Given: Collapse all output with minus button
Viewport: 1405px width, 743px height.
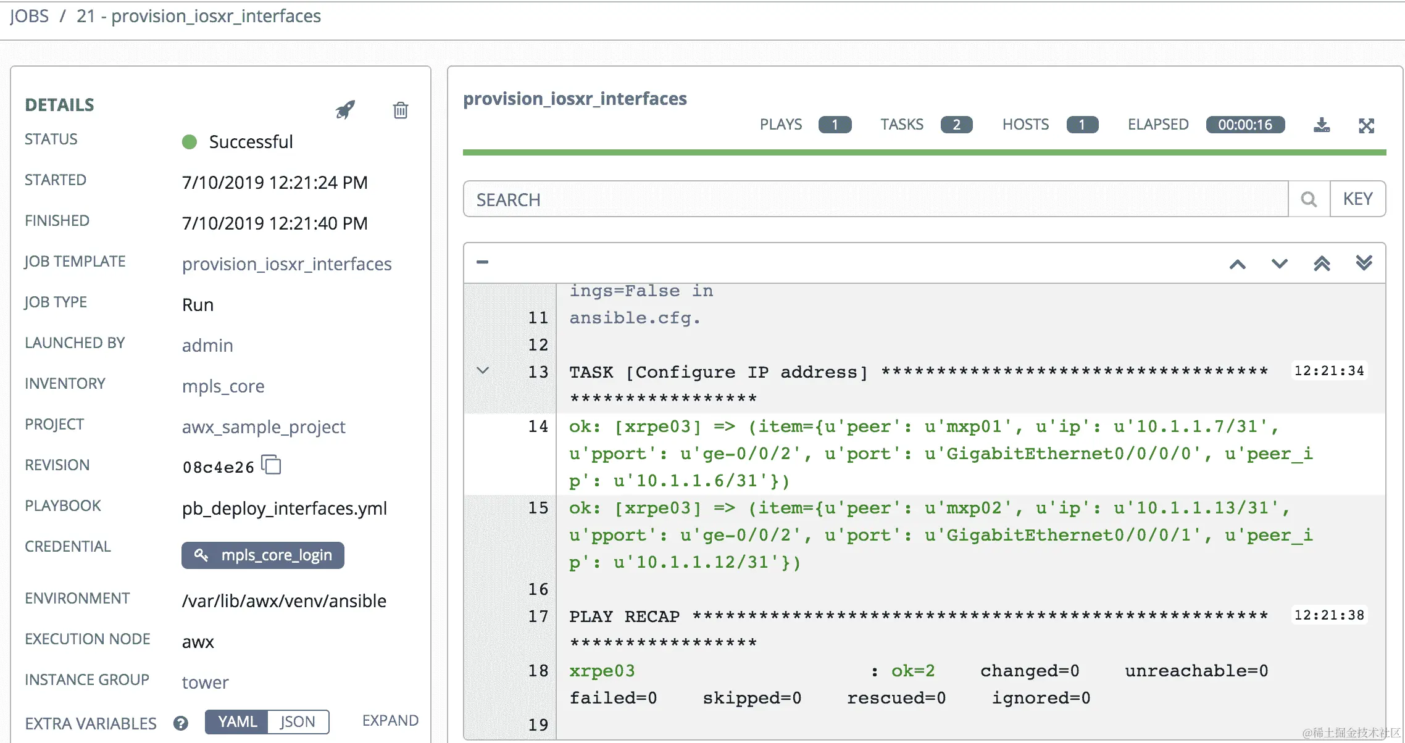Looking at the screenshot, I should pos(483,262).
